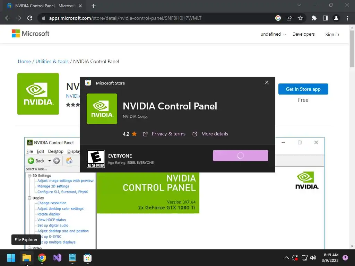Open Visual Studio from taskbar
The width and height of the screenshot is (355, 266).
57,258
